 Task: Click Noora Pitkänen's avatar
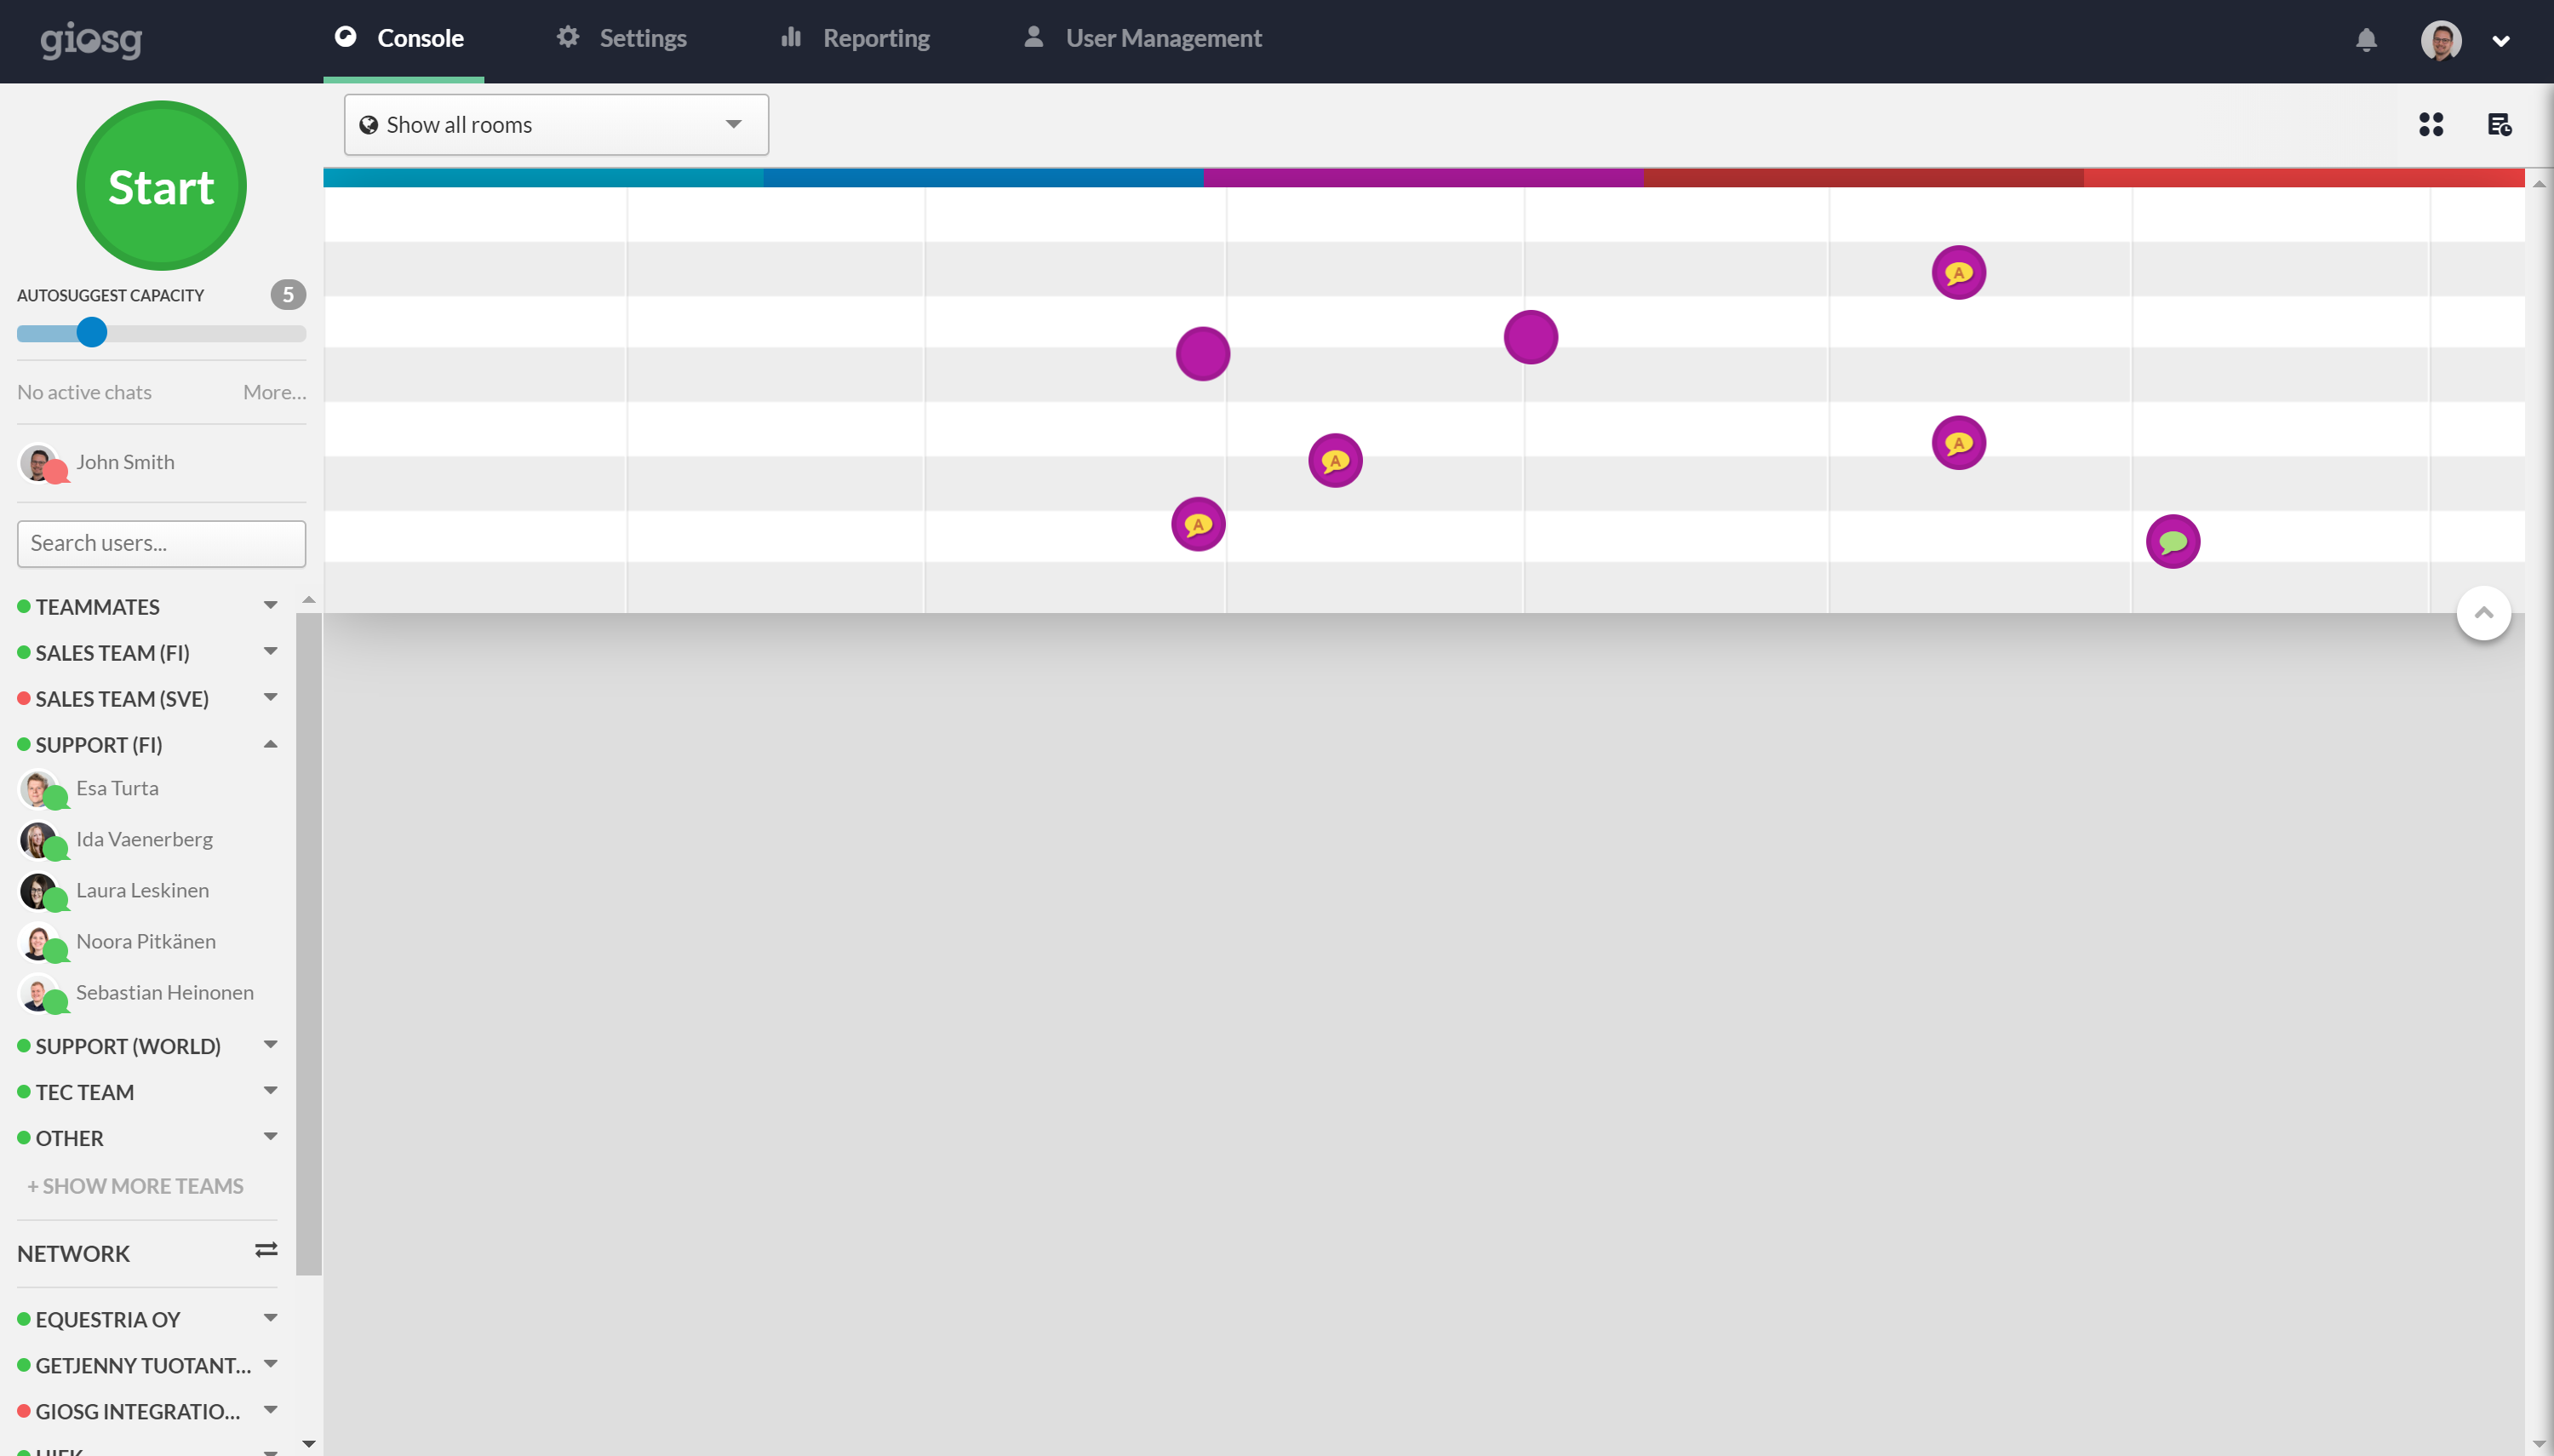pos(41,941)
